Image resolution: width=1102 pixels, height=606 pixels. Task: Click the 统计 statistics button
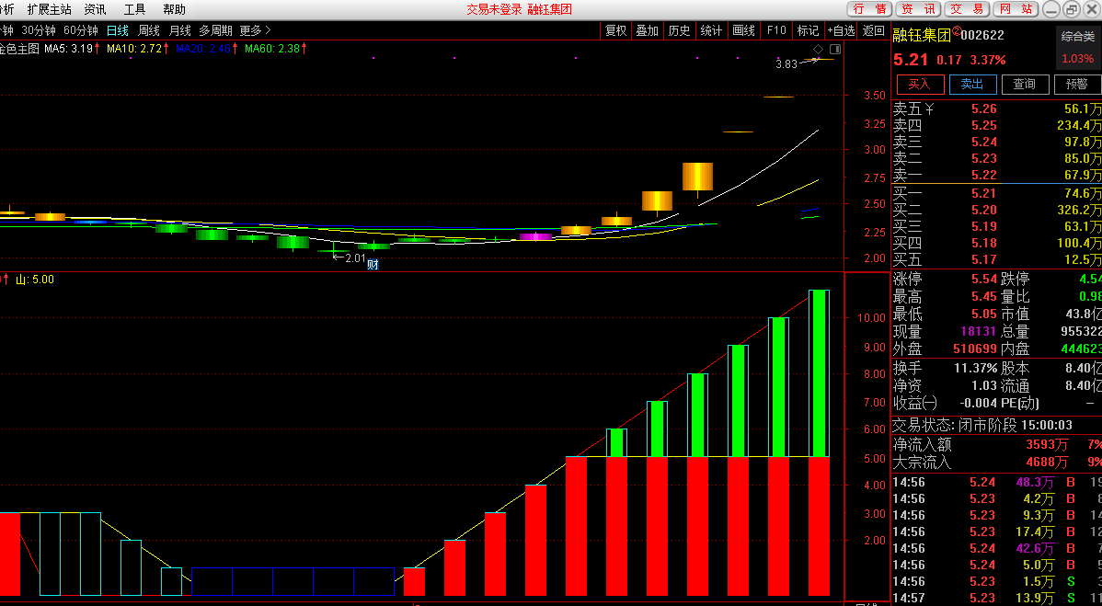[x=711, y=30]
